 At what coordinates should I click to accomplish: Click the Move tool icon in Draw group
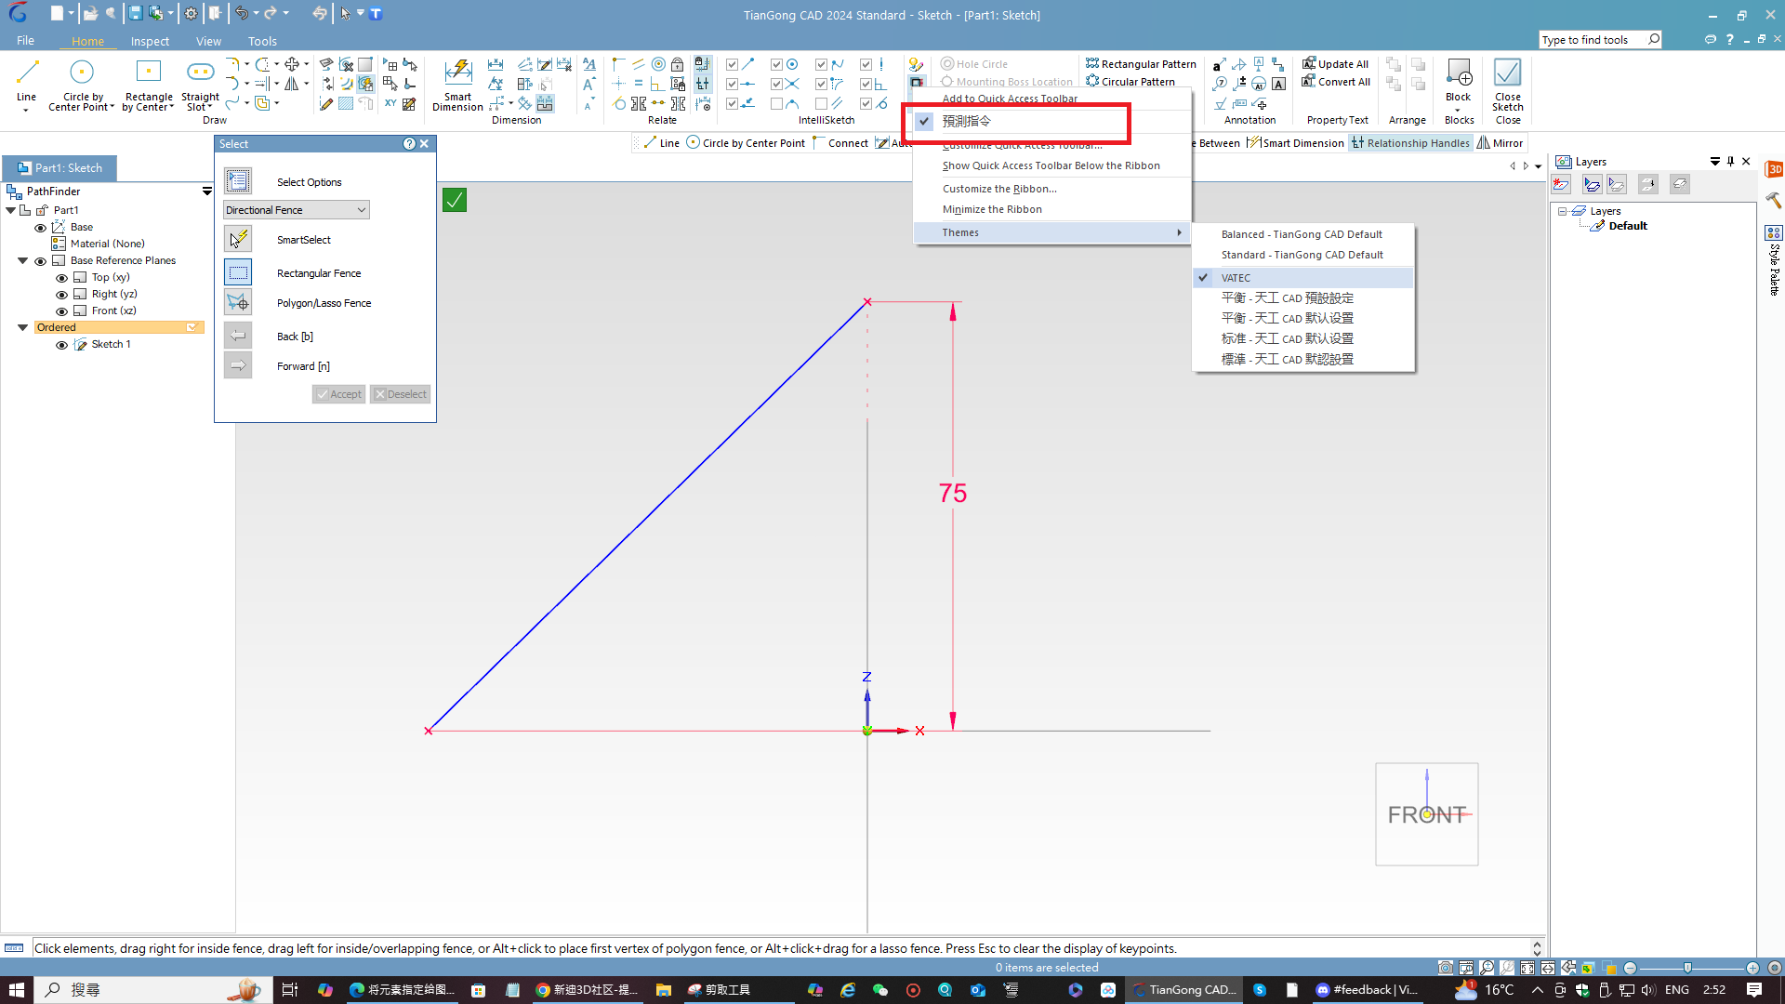pyautogui.click(x=292, y=64)
